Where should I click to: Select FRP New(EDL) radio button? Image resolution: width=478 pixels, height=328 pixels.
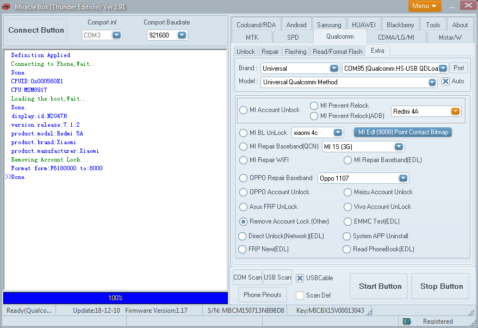[243, 249]
